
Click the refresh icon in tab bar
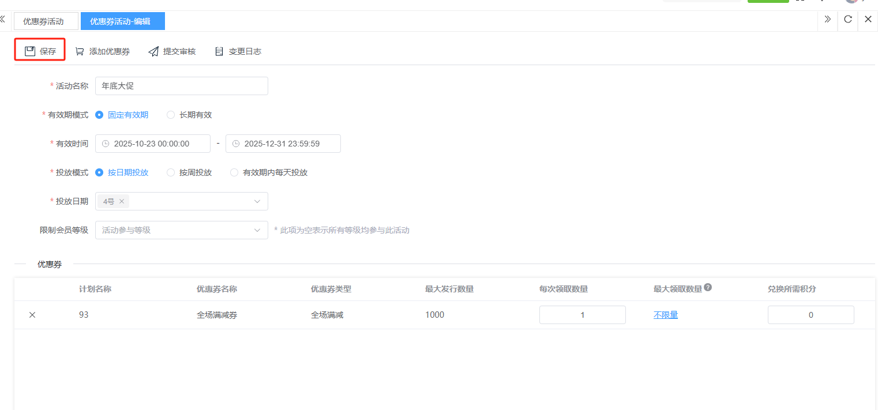coord(847,20)
